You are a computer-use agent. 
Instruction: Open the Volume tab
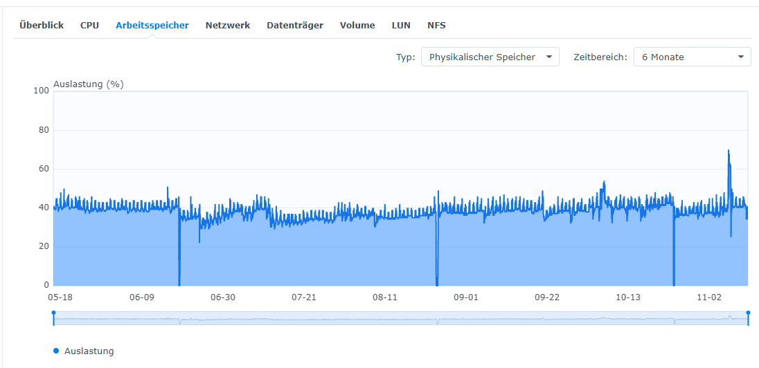(x=357, y=26)
